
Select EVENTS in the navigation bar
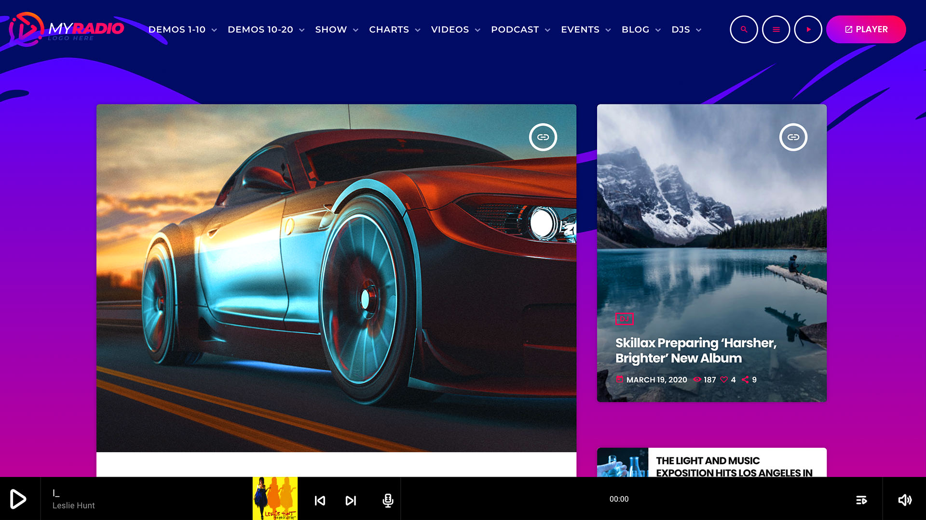point(580,29)
